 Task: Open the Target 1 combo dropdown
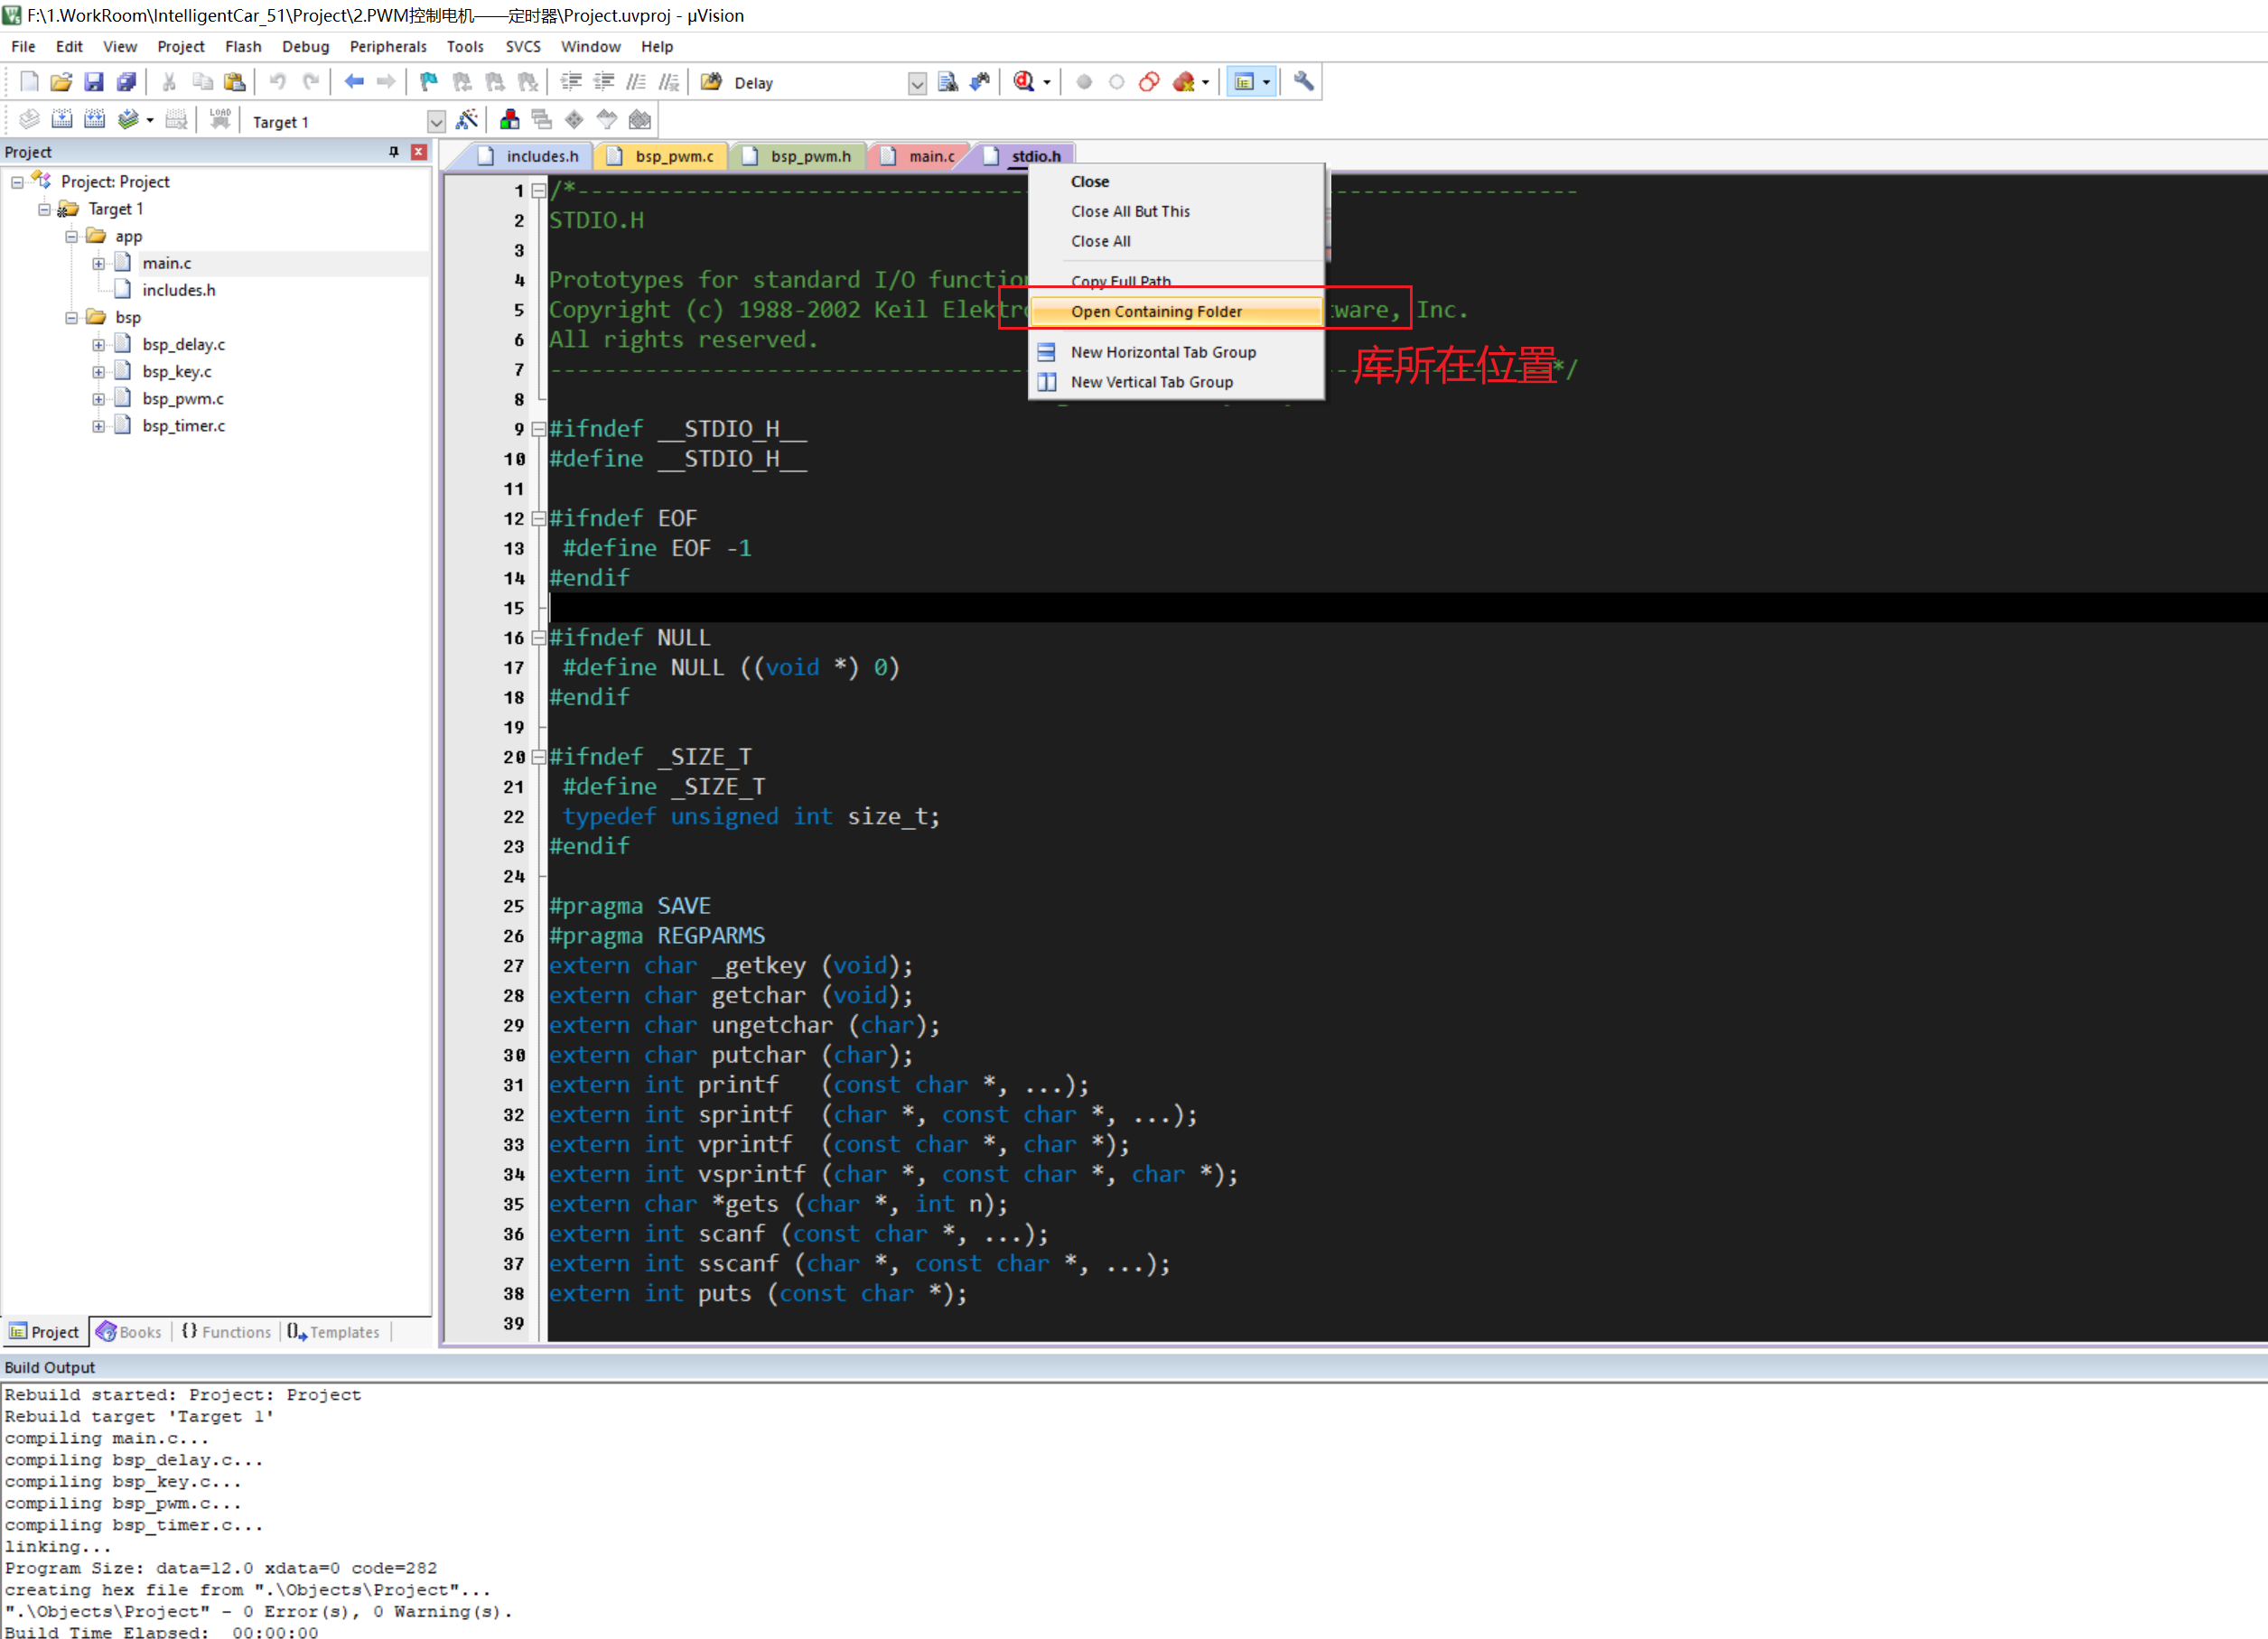point(436,122)
